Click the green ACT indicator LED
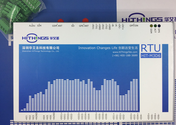Image resolution: width=176 pixels, height=125 pixels. (155, 26)
